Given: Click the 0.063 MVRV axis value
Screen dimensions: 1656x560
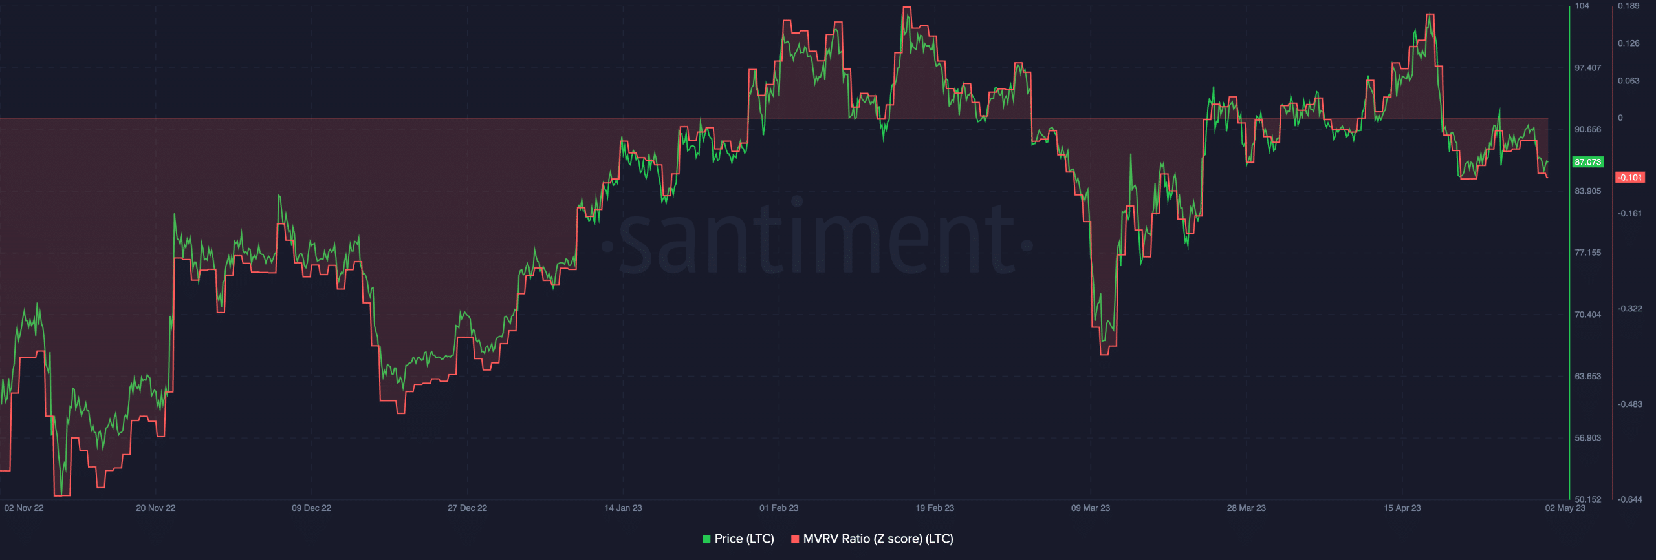Looking at the screenshot, I should [x=1629, y=81].
